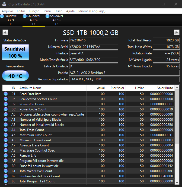Open the Disco menu
This screenshot has height=187, width=182.
[58, 11]
